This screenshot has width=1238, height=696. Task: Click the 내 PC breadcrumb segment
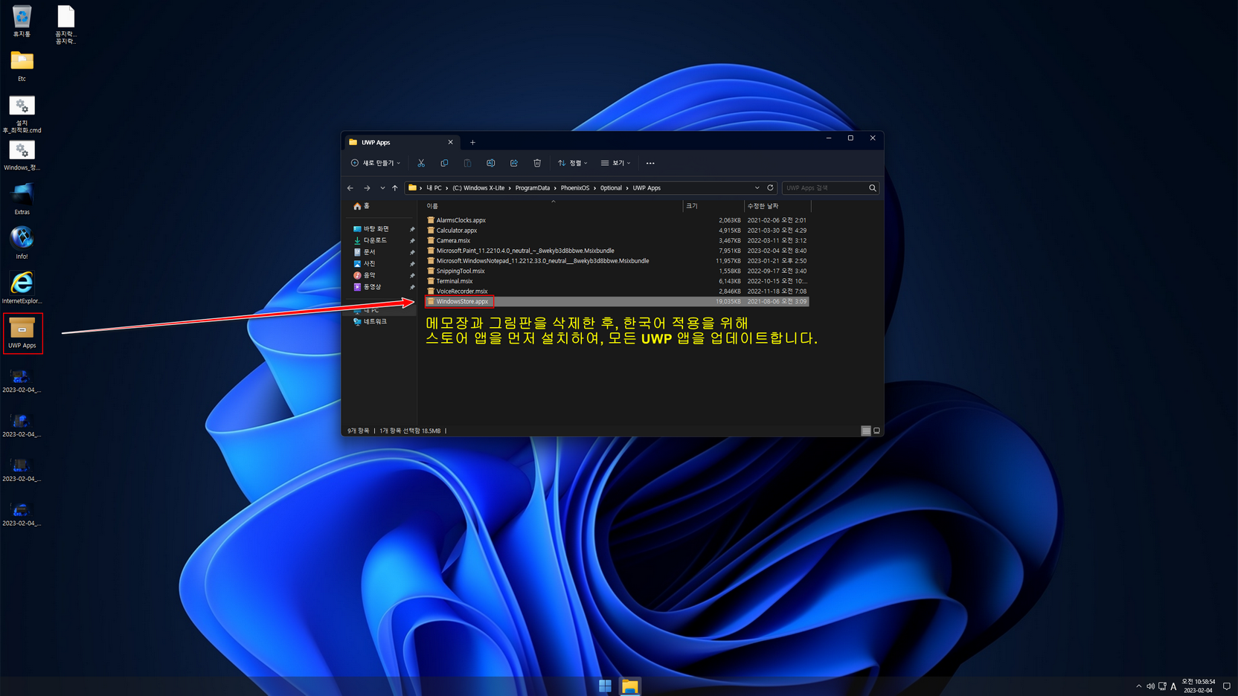433,188
